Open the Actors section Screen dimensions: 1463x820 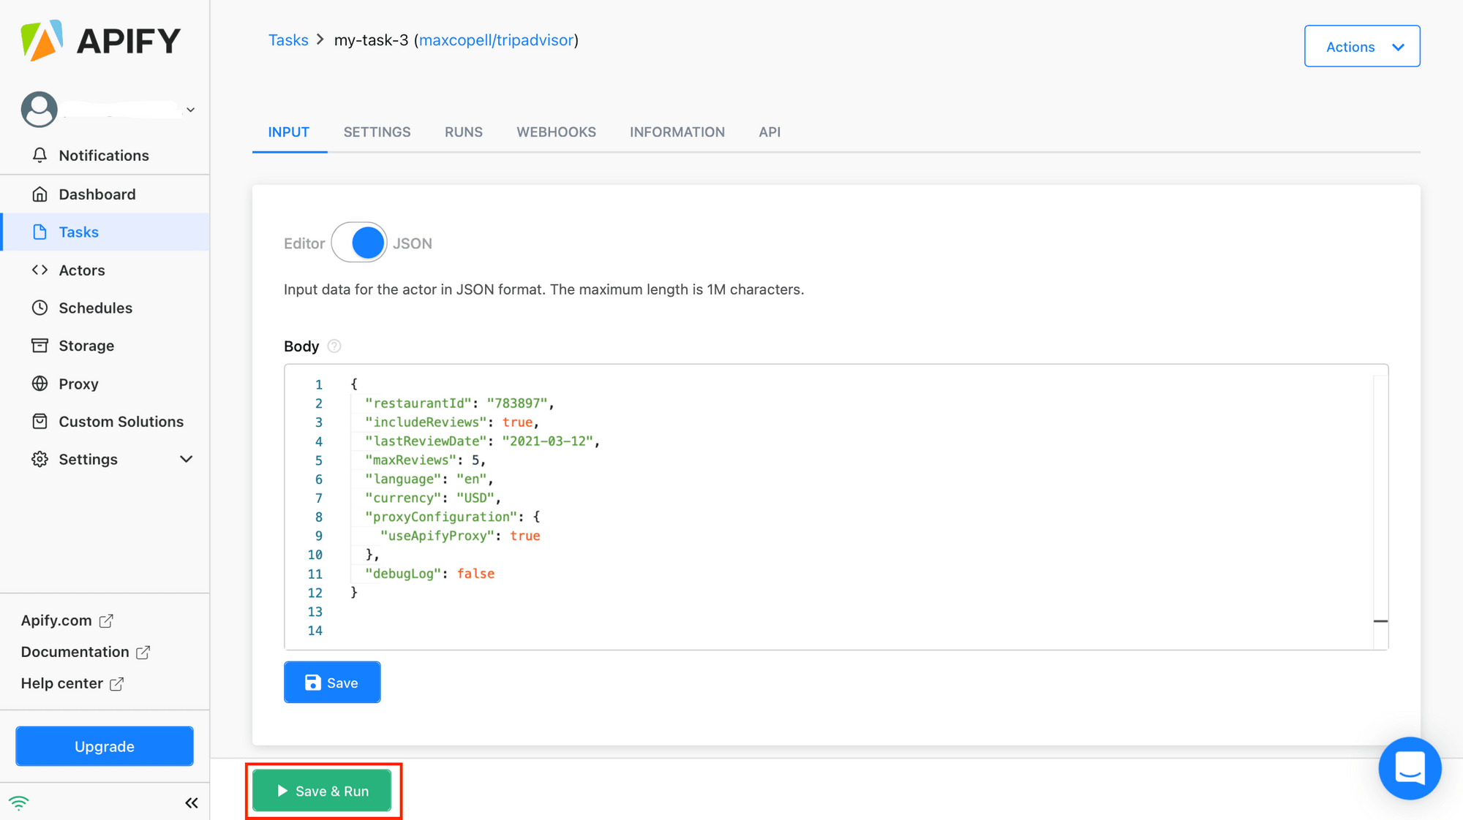pyautogui.click(x=82, y=270)
